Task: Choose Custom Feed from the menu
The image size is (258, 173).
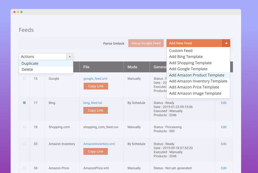Action: tap(181, 50)
